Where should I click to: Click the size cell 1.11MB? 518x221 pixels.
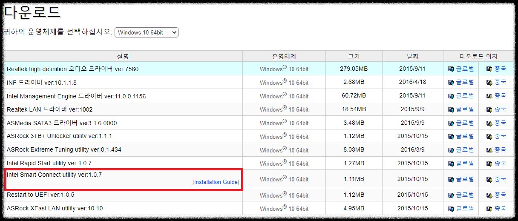click(x=354, y=180)
